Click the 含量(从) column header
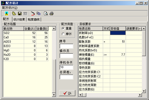The height and width of the screenshot is (100, 149). click(30, 29)
